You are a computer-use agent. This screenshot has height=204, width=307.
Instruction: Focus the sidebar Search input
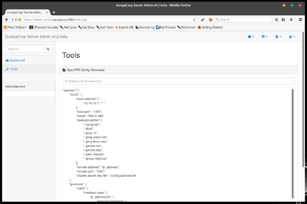(x=25, y=49)
